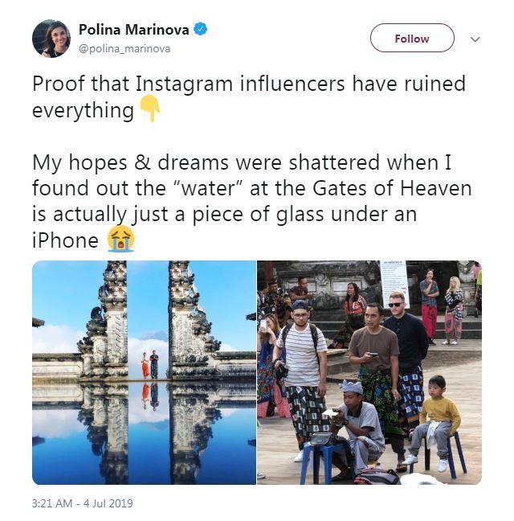
Task: Click the Follow button
Action: click(412, 38)
